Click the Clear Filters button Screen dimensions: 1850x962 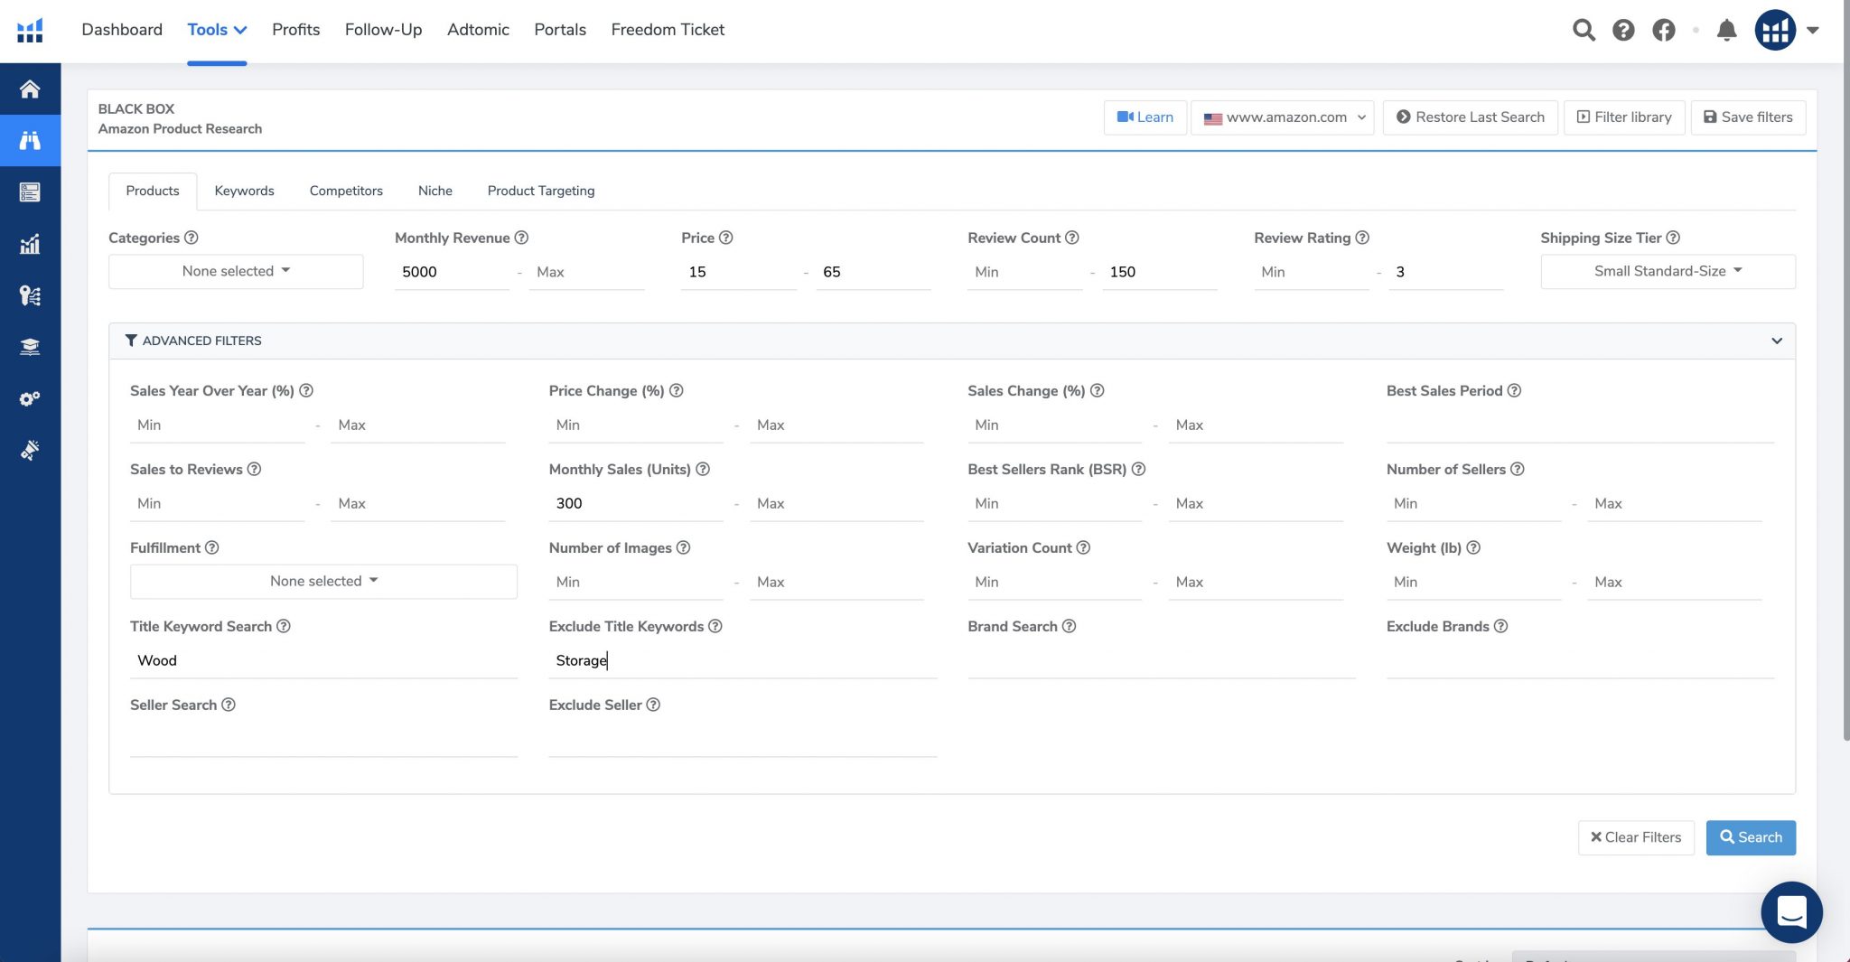pyautogui.click(x=1635, y=837)
